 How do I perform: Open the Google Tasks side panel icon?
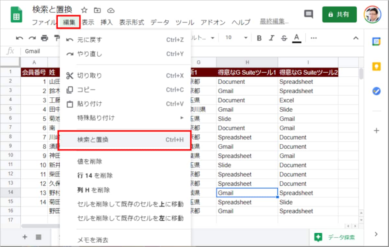click(x=376, y=91)
